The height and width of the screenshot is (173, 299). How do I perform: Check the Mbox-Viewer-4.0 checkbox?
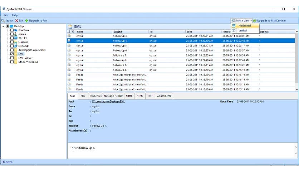coord(12,62)
